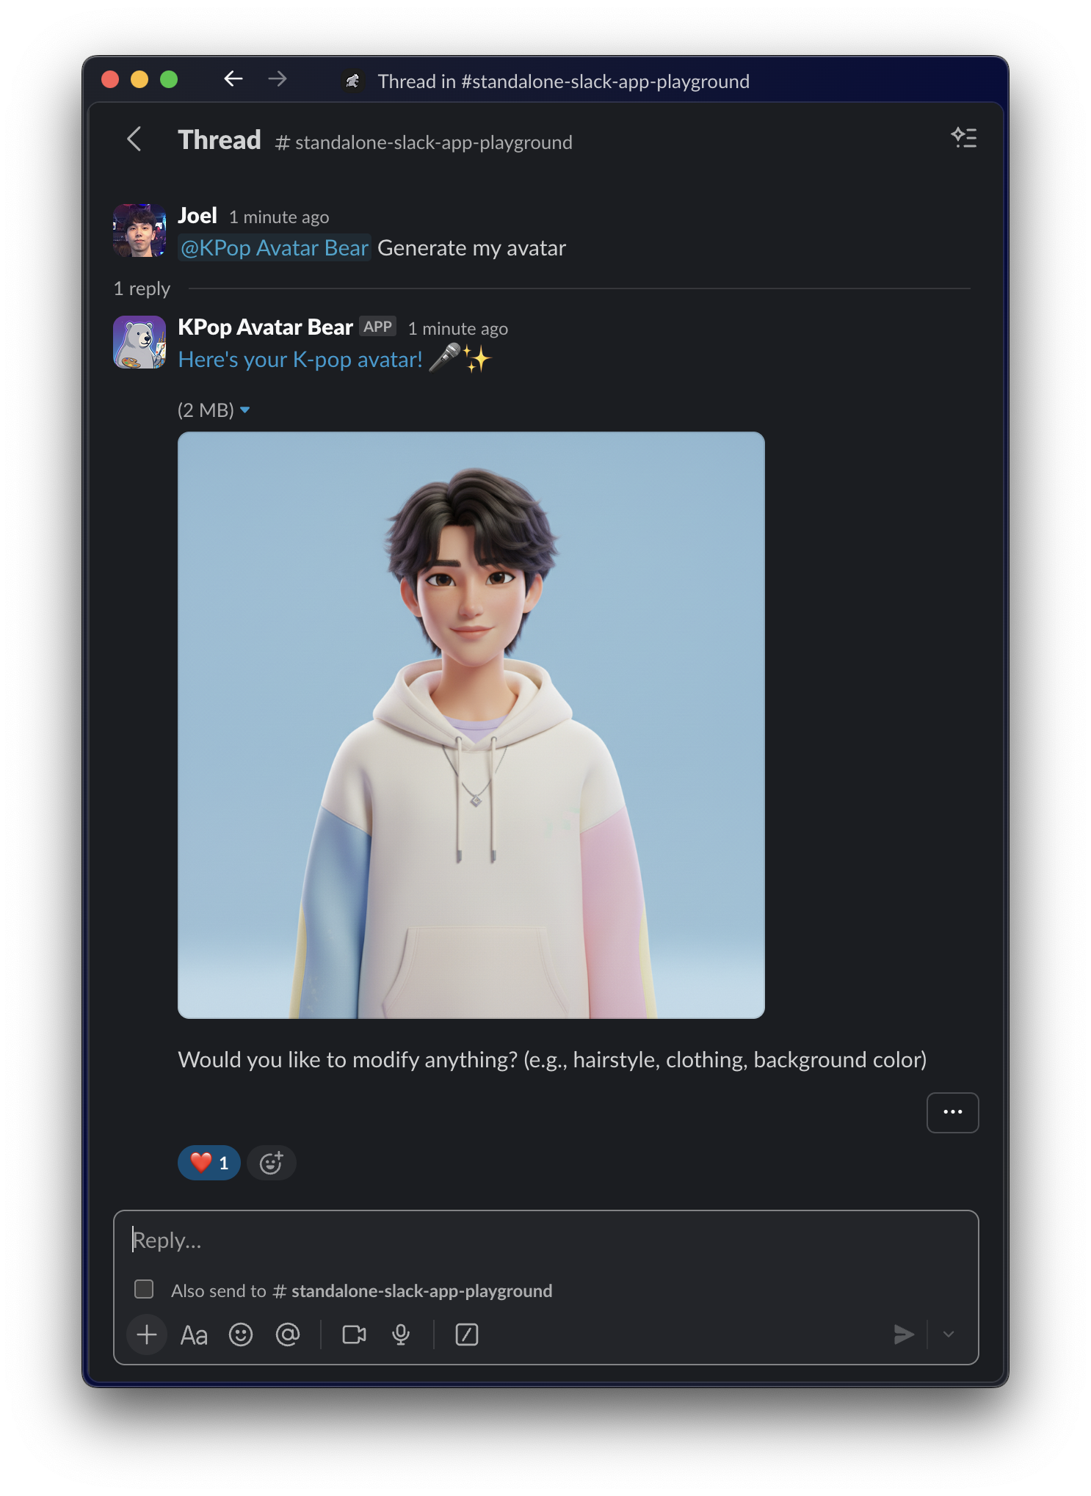Click the plus attachment button

coord(147,1335)
